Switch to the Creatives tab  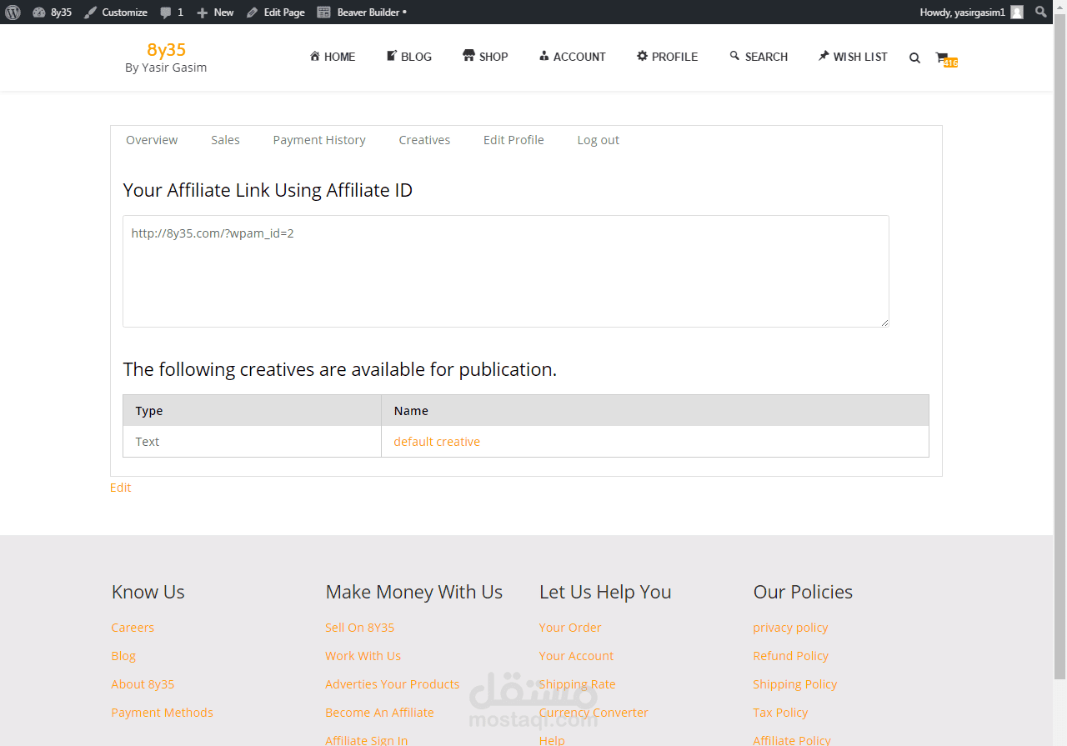click(x=424, y=140)
